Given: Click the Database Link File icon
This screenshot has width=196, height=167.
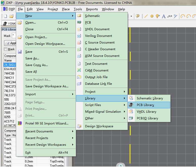Looking at the screenshot, I should 79,84.
